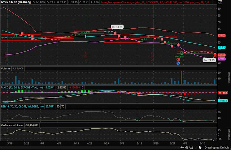This screenshot has width=231, height=150.
Task: Click the chart scale icon at top right
Action: click(220, 2)
